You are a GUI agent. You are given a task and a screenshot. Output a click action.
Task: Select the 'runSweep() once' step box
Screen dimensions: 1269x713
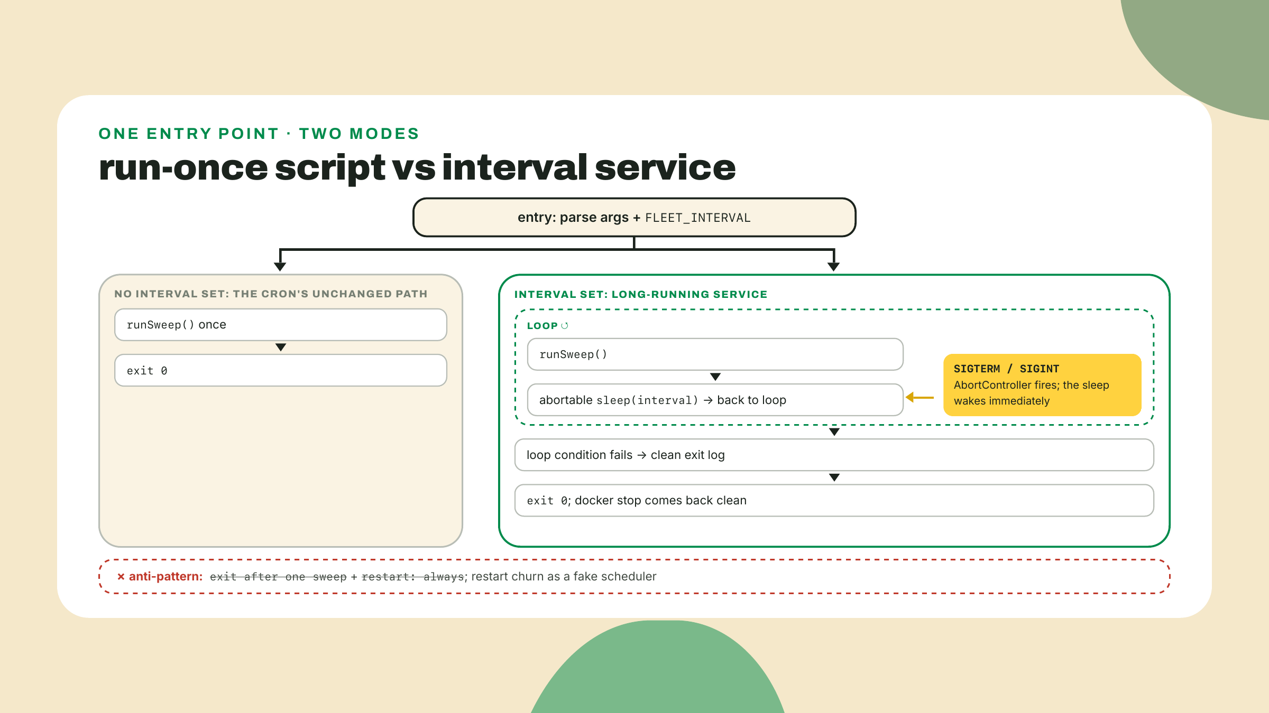pyautogui.click(x=281, y=325)
